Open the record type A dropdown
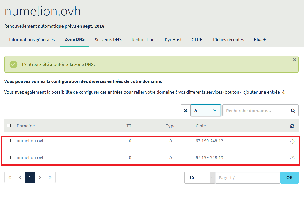Screen dimensions: 304x199 click(x=206, y=111)
